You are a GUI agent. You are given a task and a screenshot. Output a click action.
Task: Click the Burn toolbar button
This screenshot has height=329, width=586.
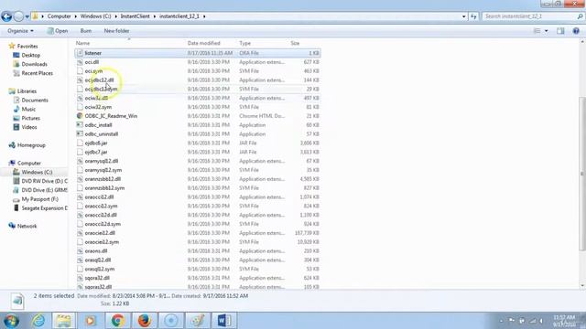(85, 31)
